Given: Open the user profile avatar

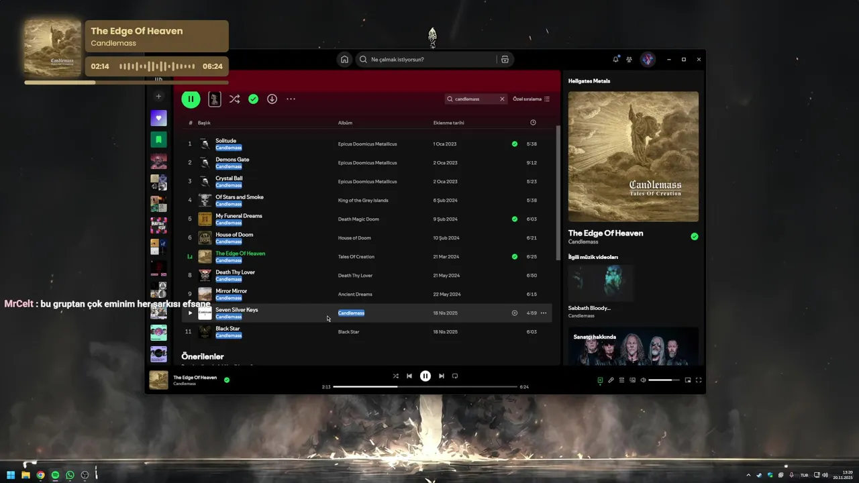Looking at the screenshot, I should coord(648,59).
